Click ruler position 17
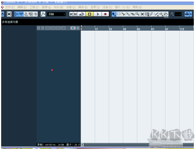195x149 pixels. pos(96,29)
